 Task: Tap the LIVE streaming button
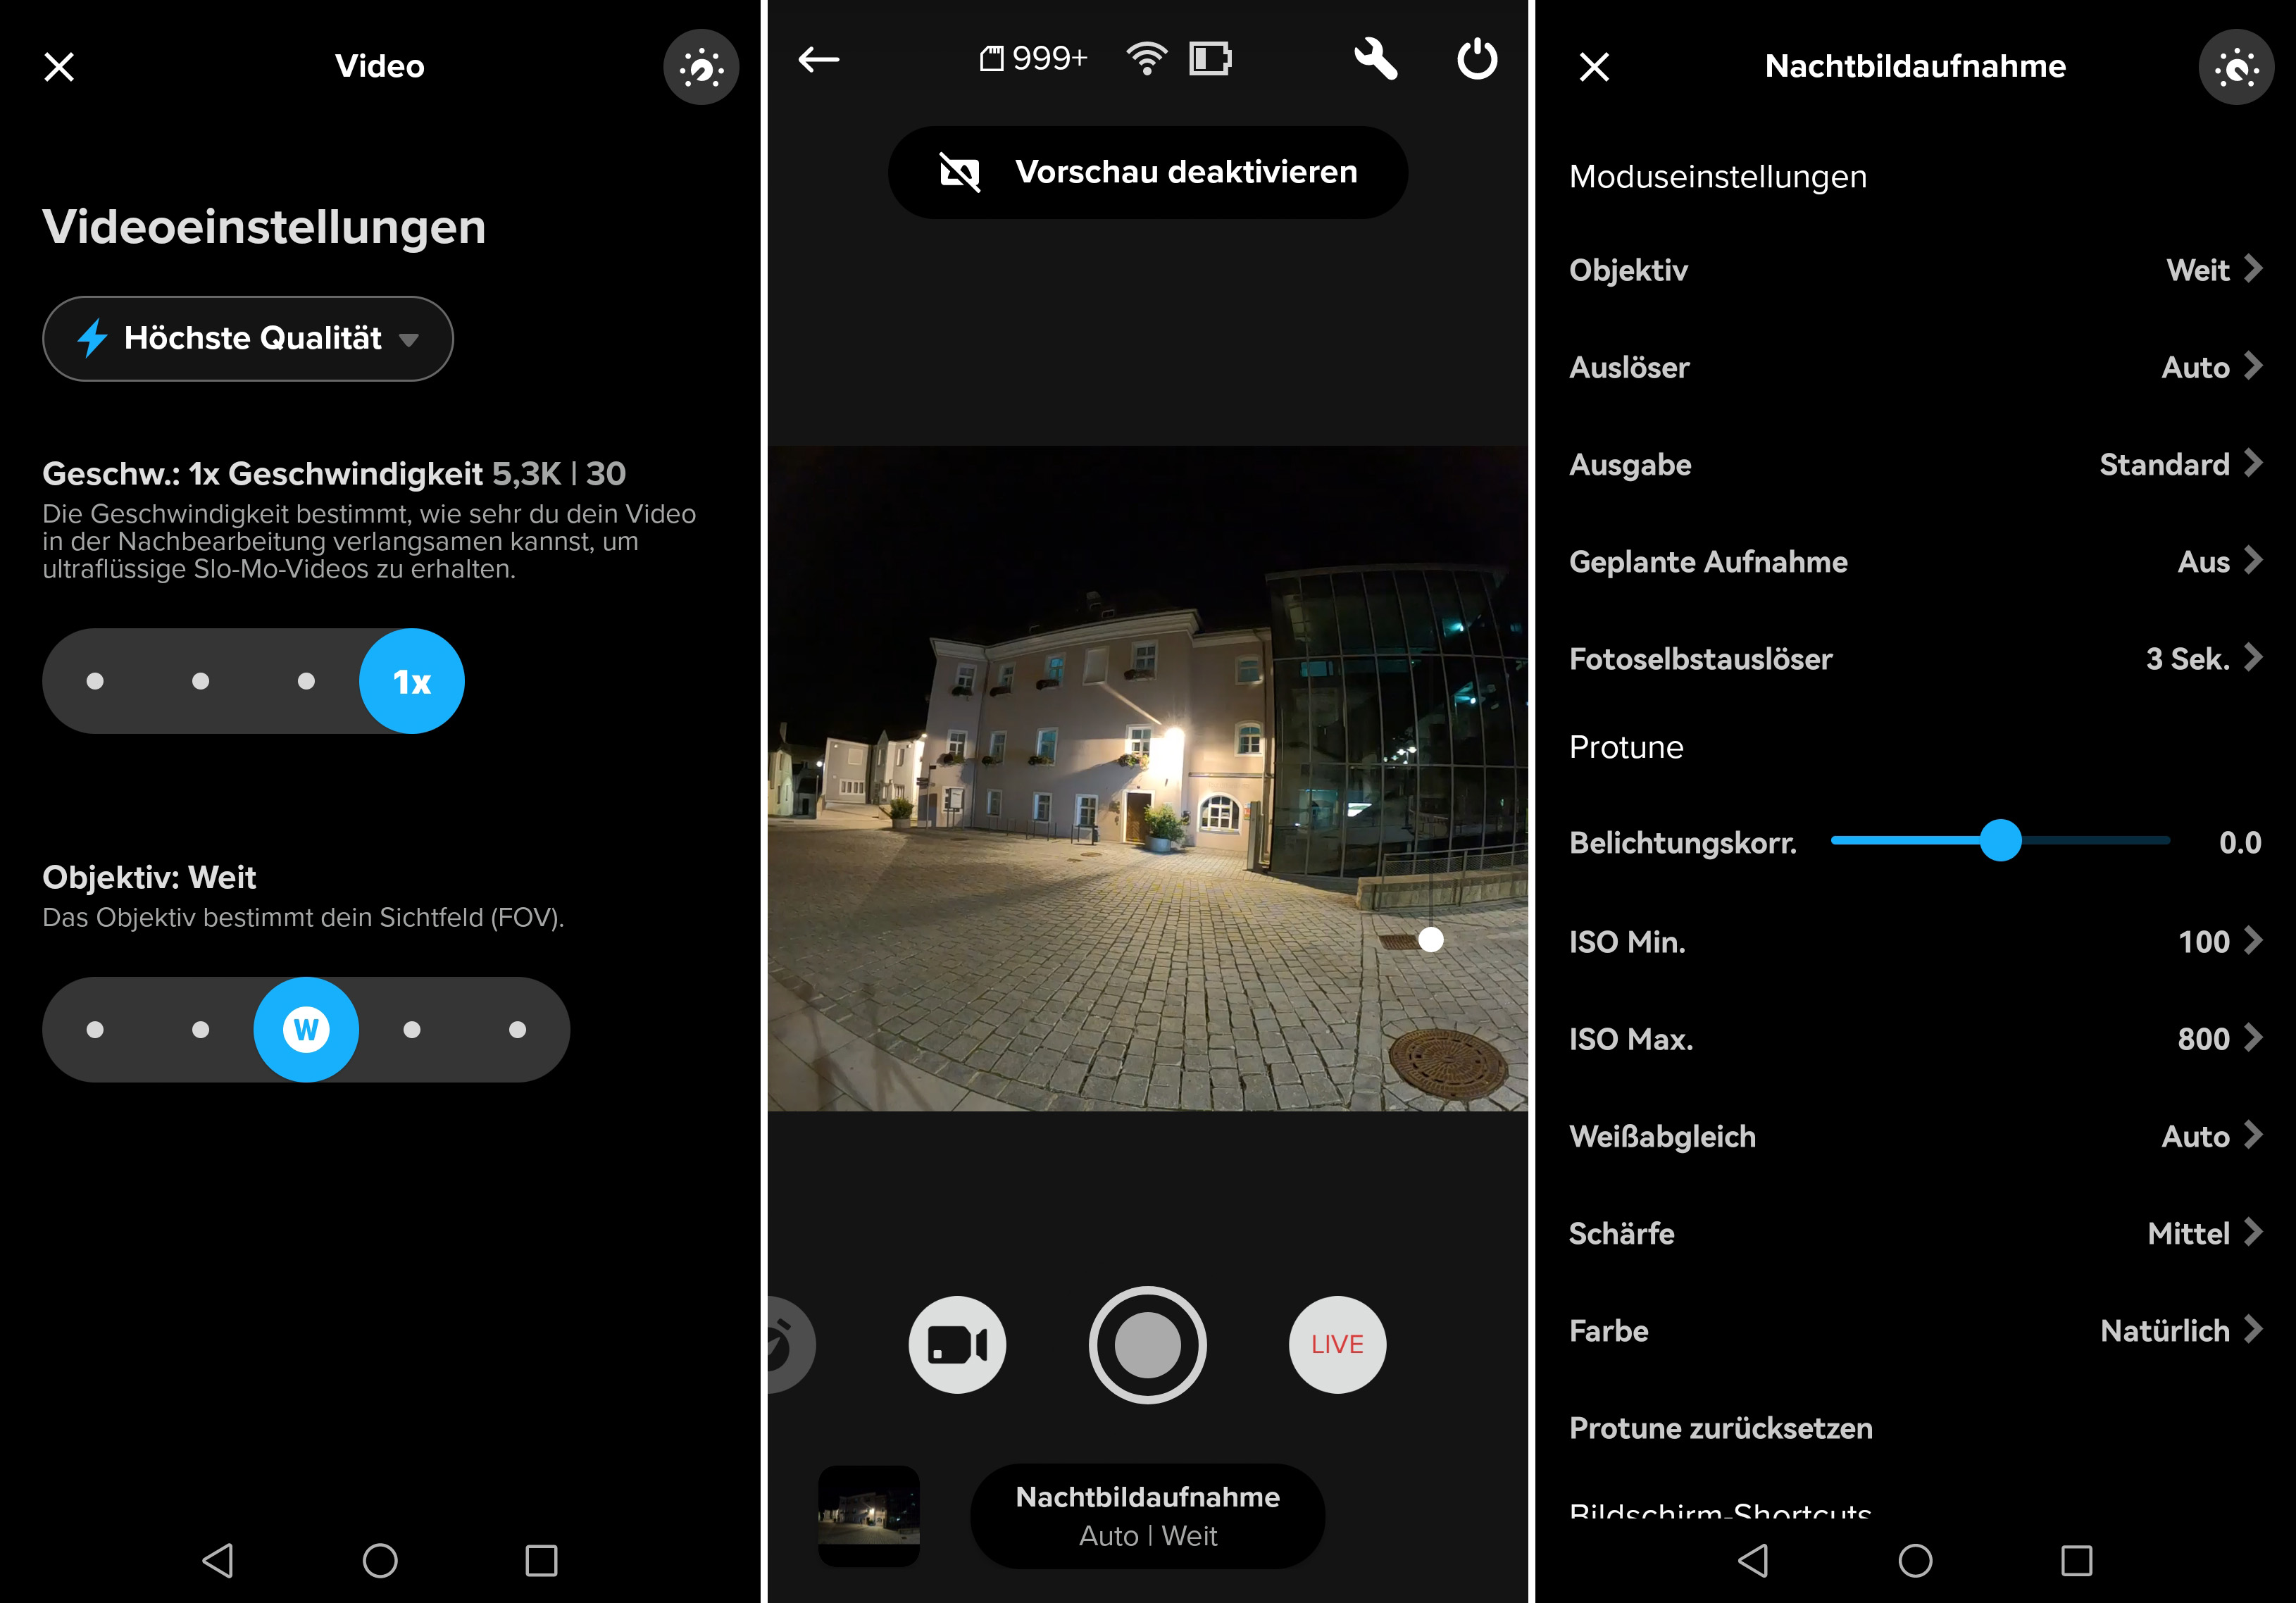click(x=1337, y=1345)
